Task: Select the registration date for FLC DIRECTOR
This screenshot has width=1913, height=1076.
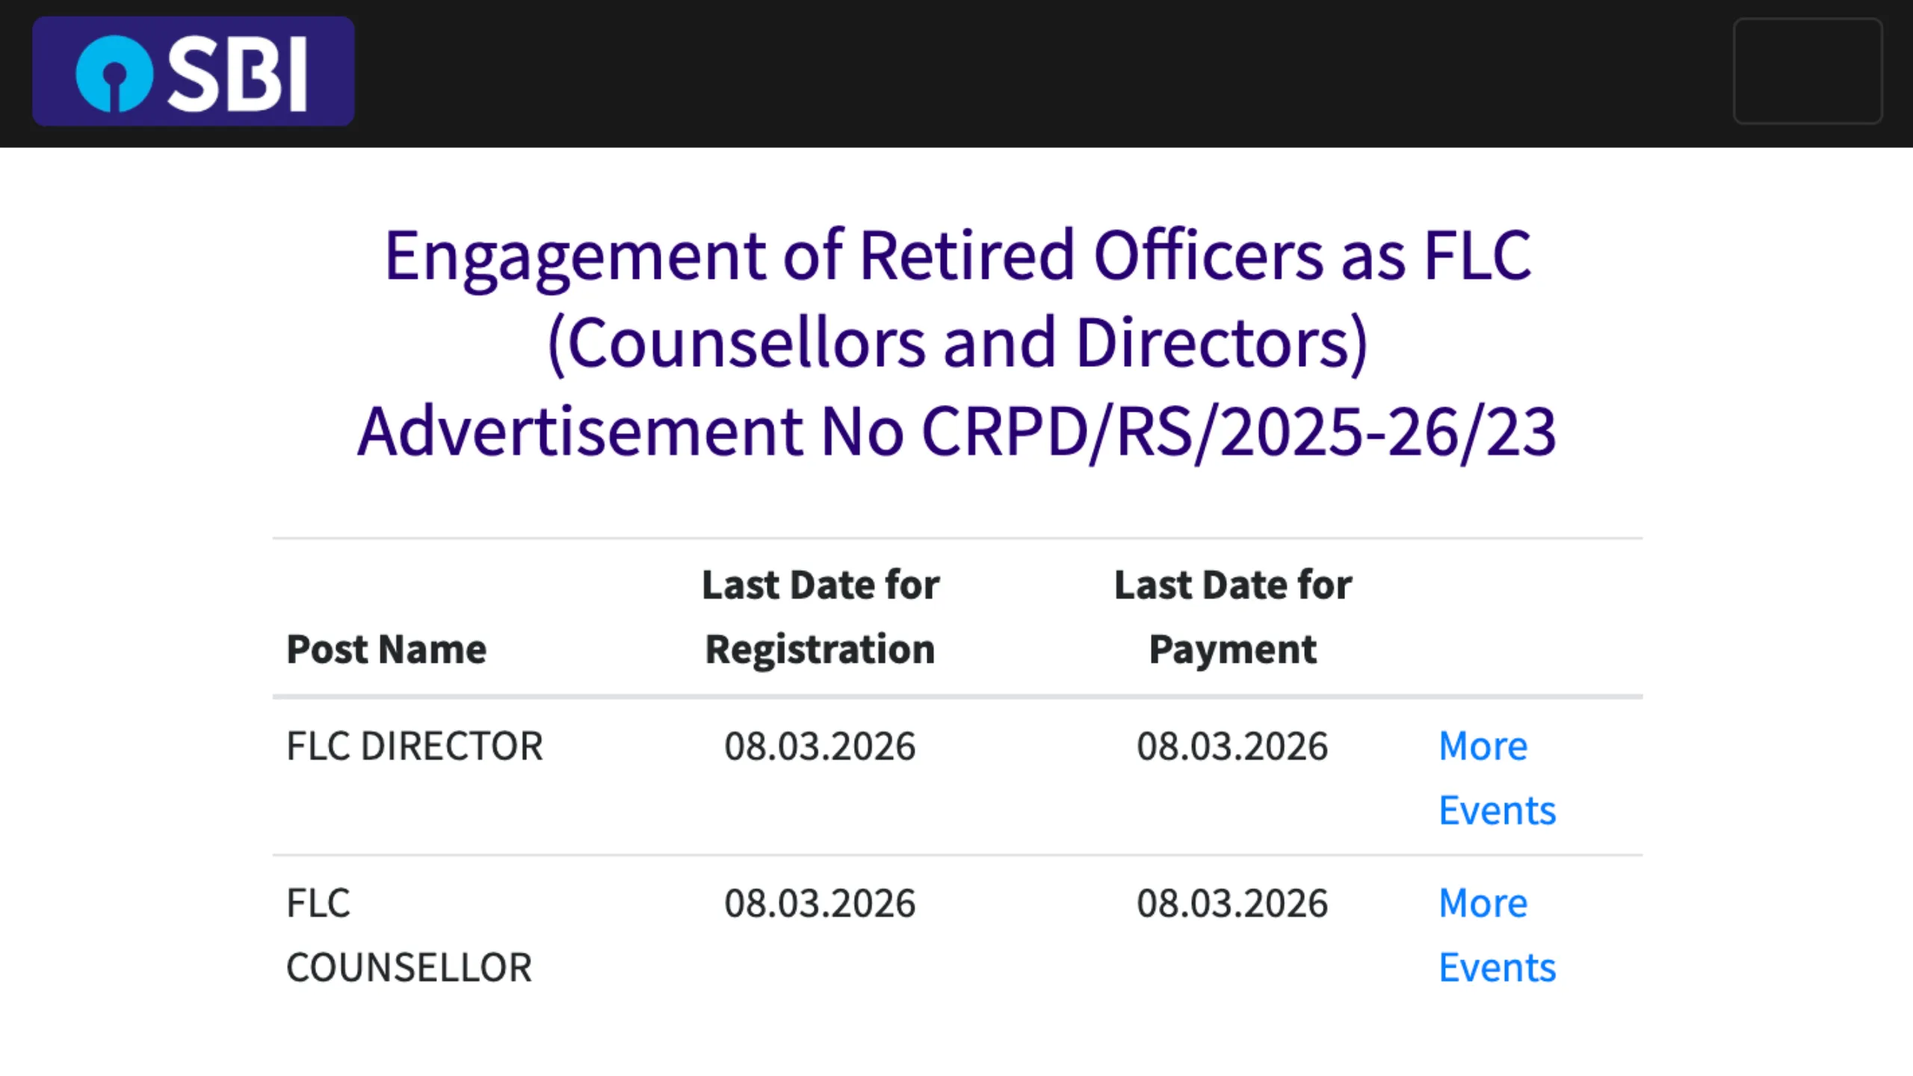Action: pos(820,746)
